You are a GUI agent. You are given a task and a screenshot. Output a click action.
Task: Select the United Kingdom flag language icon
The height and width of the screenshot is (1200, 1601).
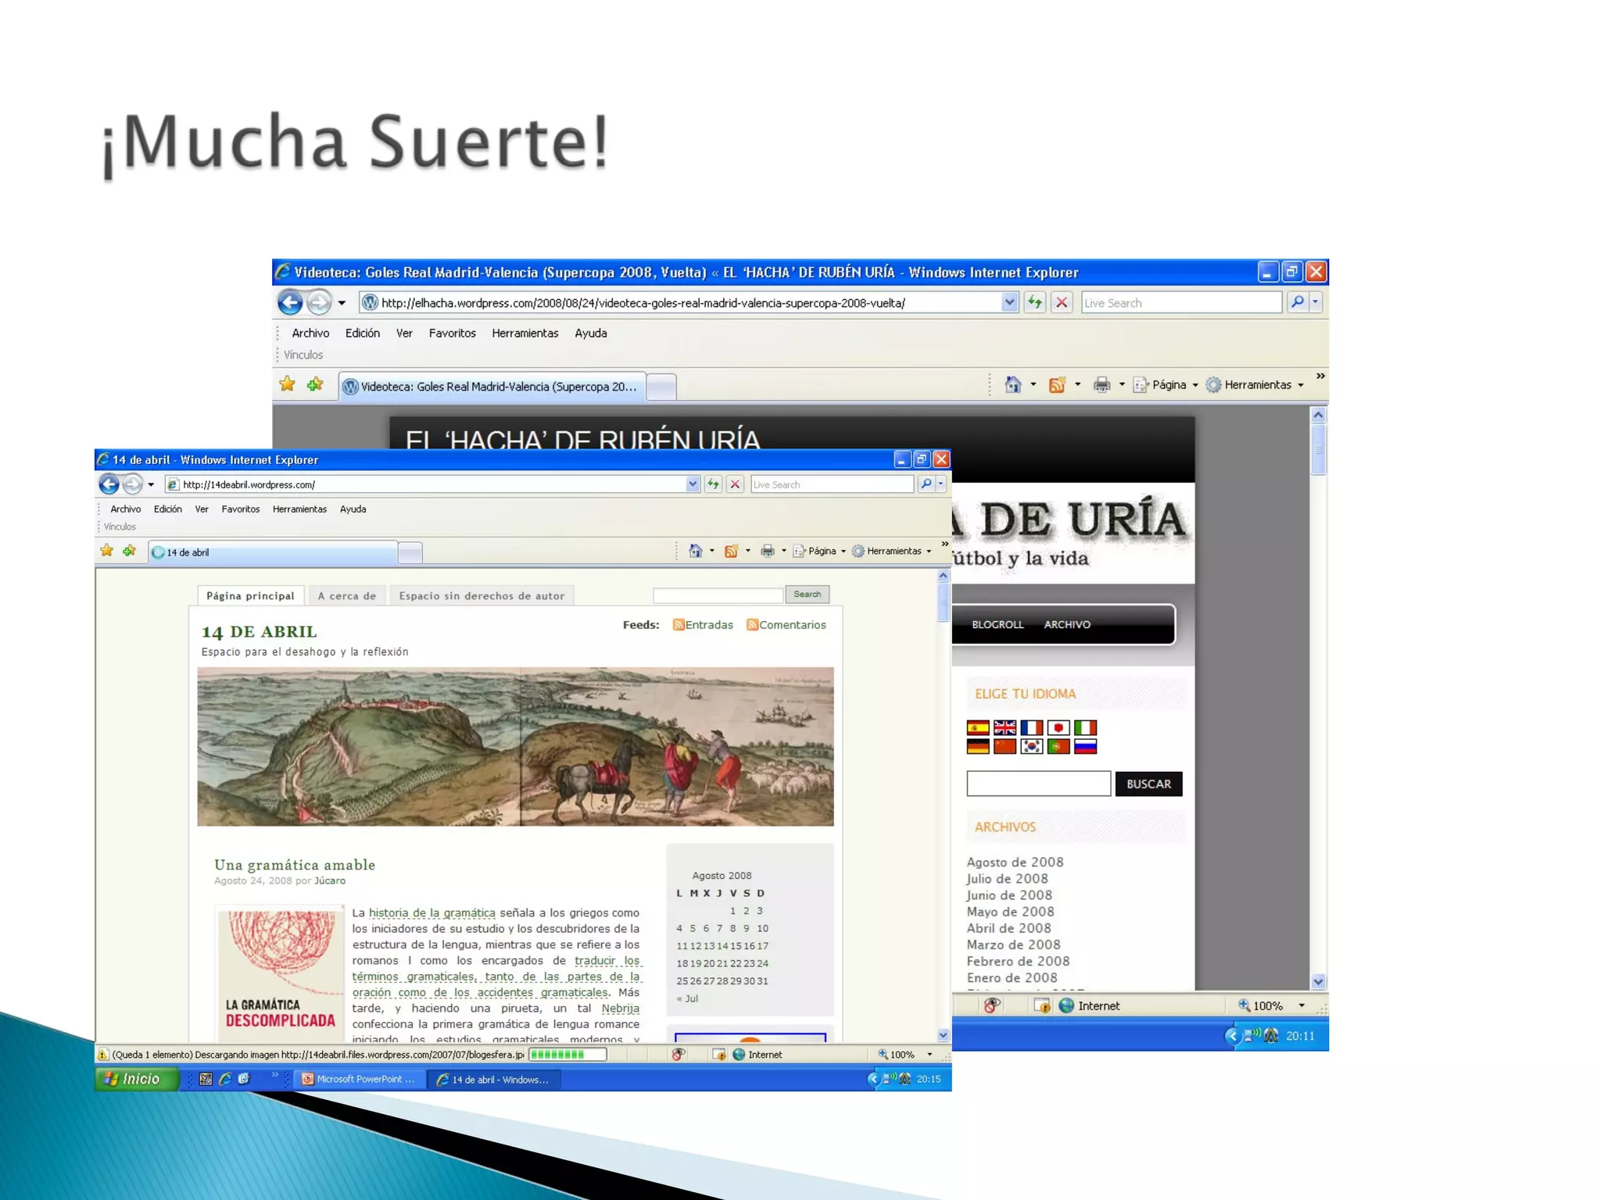(1005, 728)
